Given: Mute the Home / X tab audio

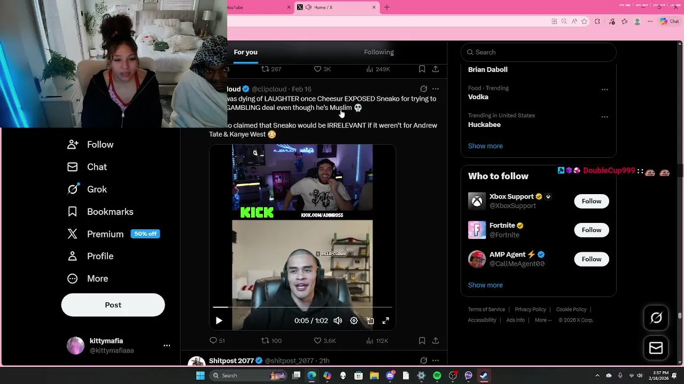Looking at the screenshot, I should point(308,7).
